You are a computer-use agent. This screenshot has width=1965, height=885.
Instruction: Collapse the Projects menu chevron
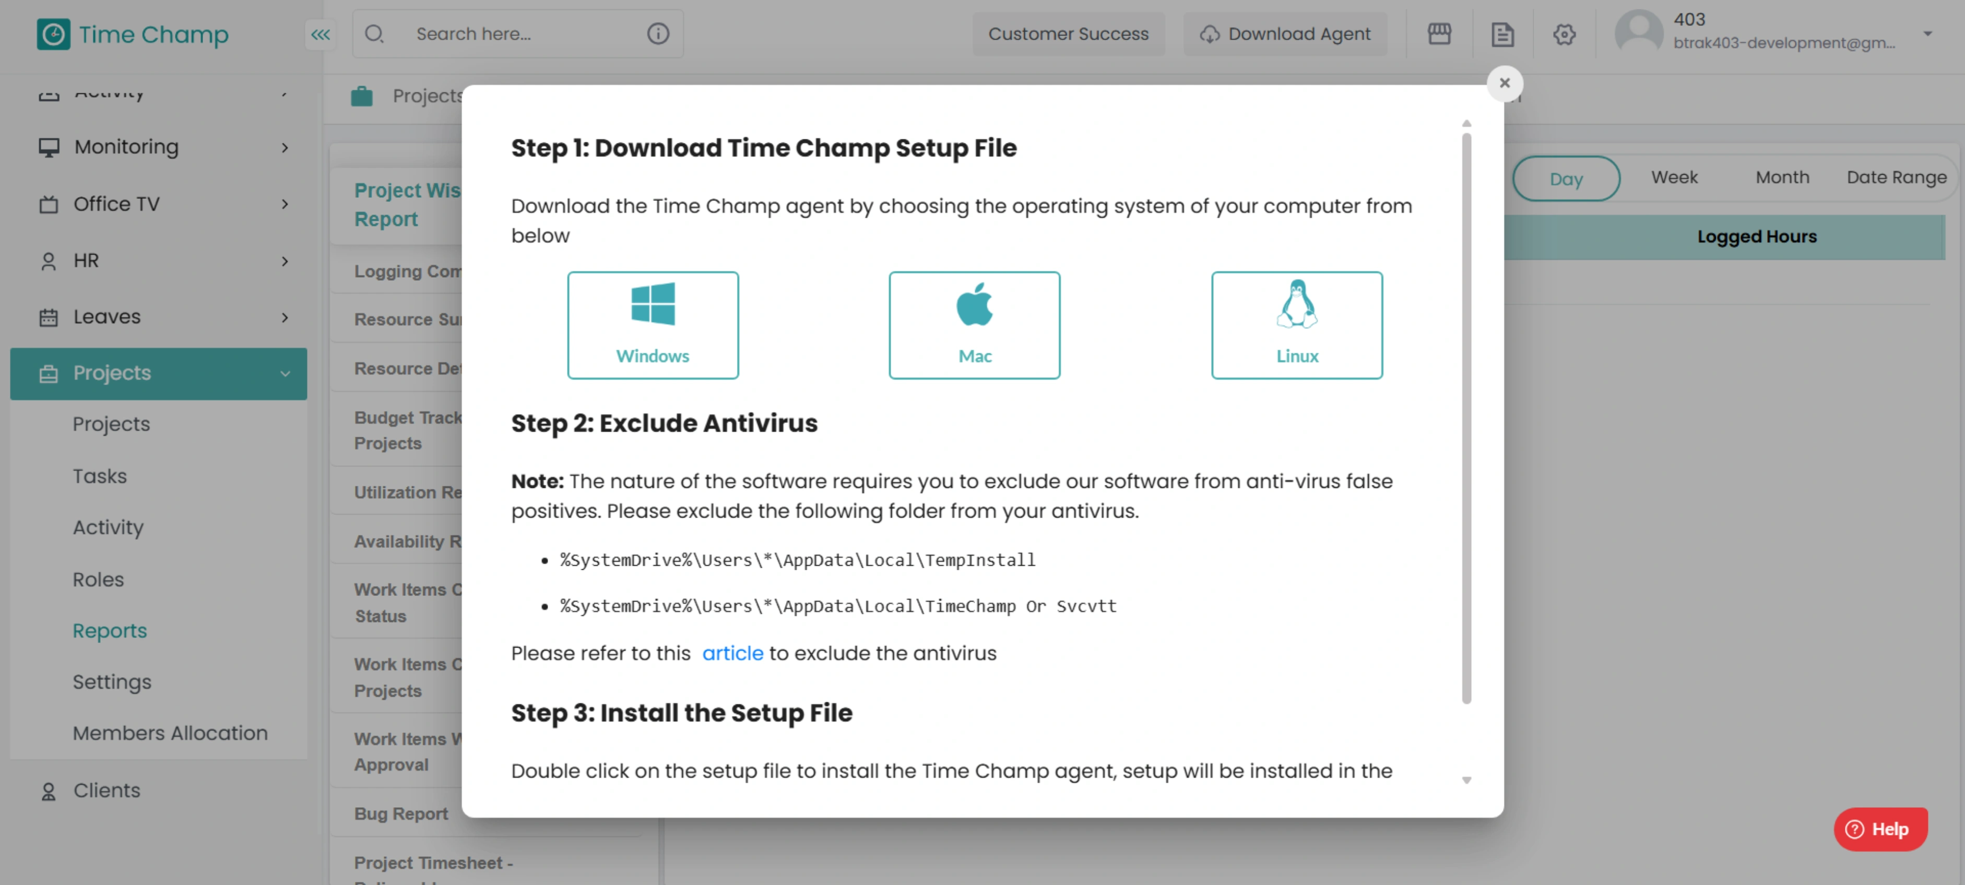pos(285,374)
